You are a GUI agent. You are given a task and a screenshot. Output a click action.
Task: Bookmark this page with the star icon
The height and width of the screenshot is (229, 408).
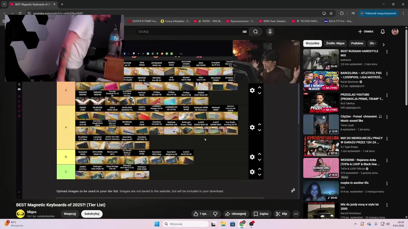point(331,13)
